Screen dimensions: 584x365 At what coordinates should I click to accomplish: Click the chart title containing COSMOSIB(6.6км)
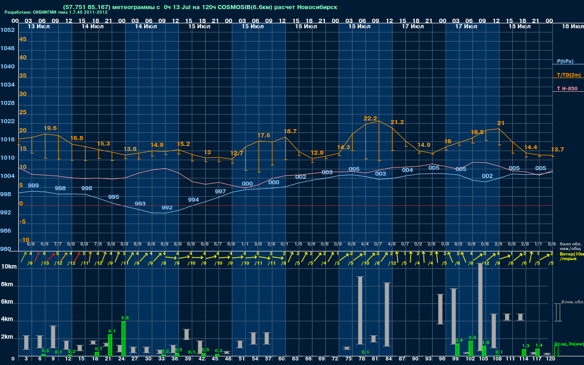200,7
